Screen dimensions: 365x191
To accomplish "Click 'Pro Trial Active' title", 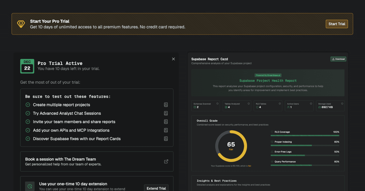I will coord(60,63).
